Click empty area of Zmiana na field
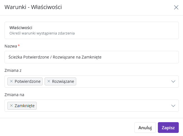Screen dimensions: 183x136 pos(103,106)
